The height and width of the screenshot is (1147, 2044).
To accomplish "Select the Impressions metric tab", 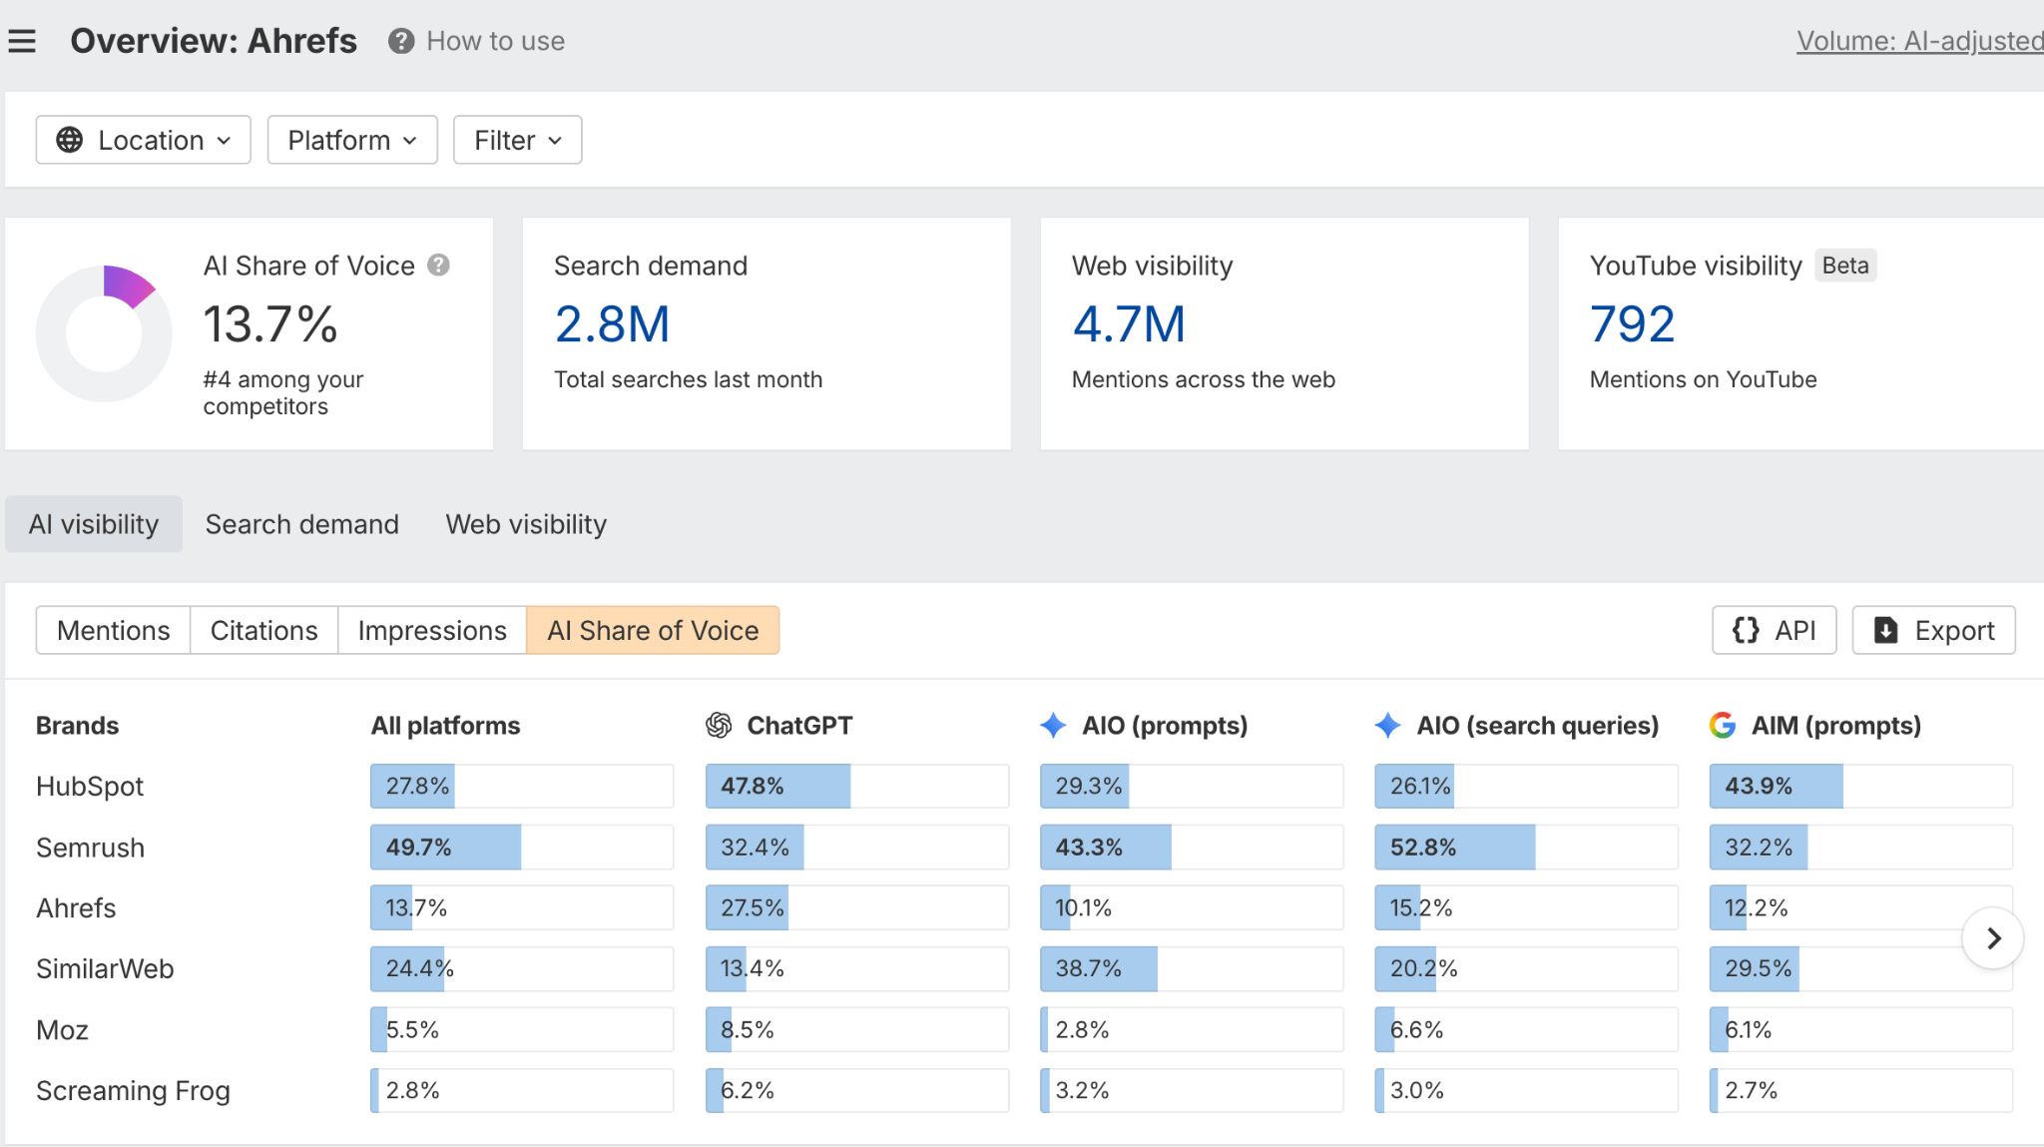I will 432,630.
